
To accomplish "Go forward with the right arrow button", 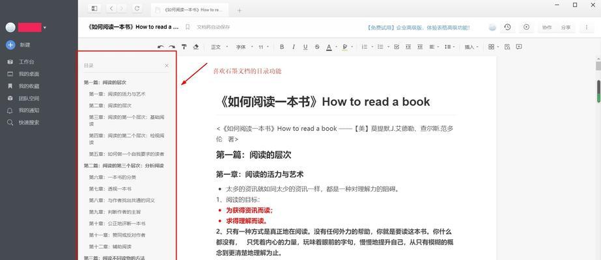I will 122,8.
